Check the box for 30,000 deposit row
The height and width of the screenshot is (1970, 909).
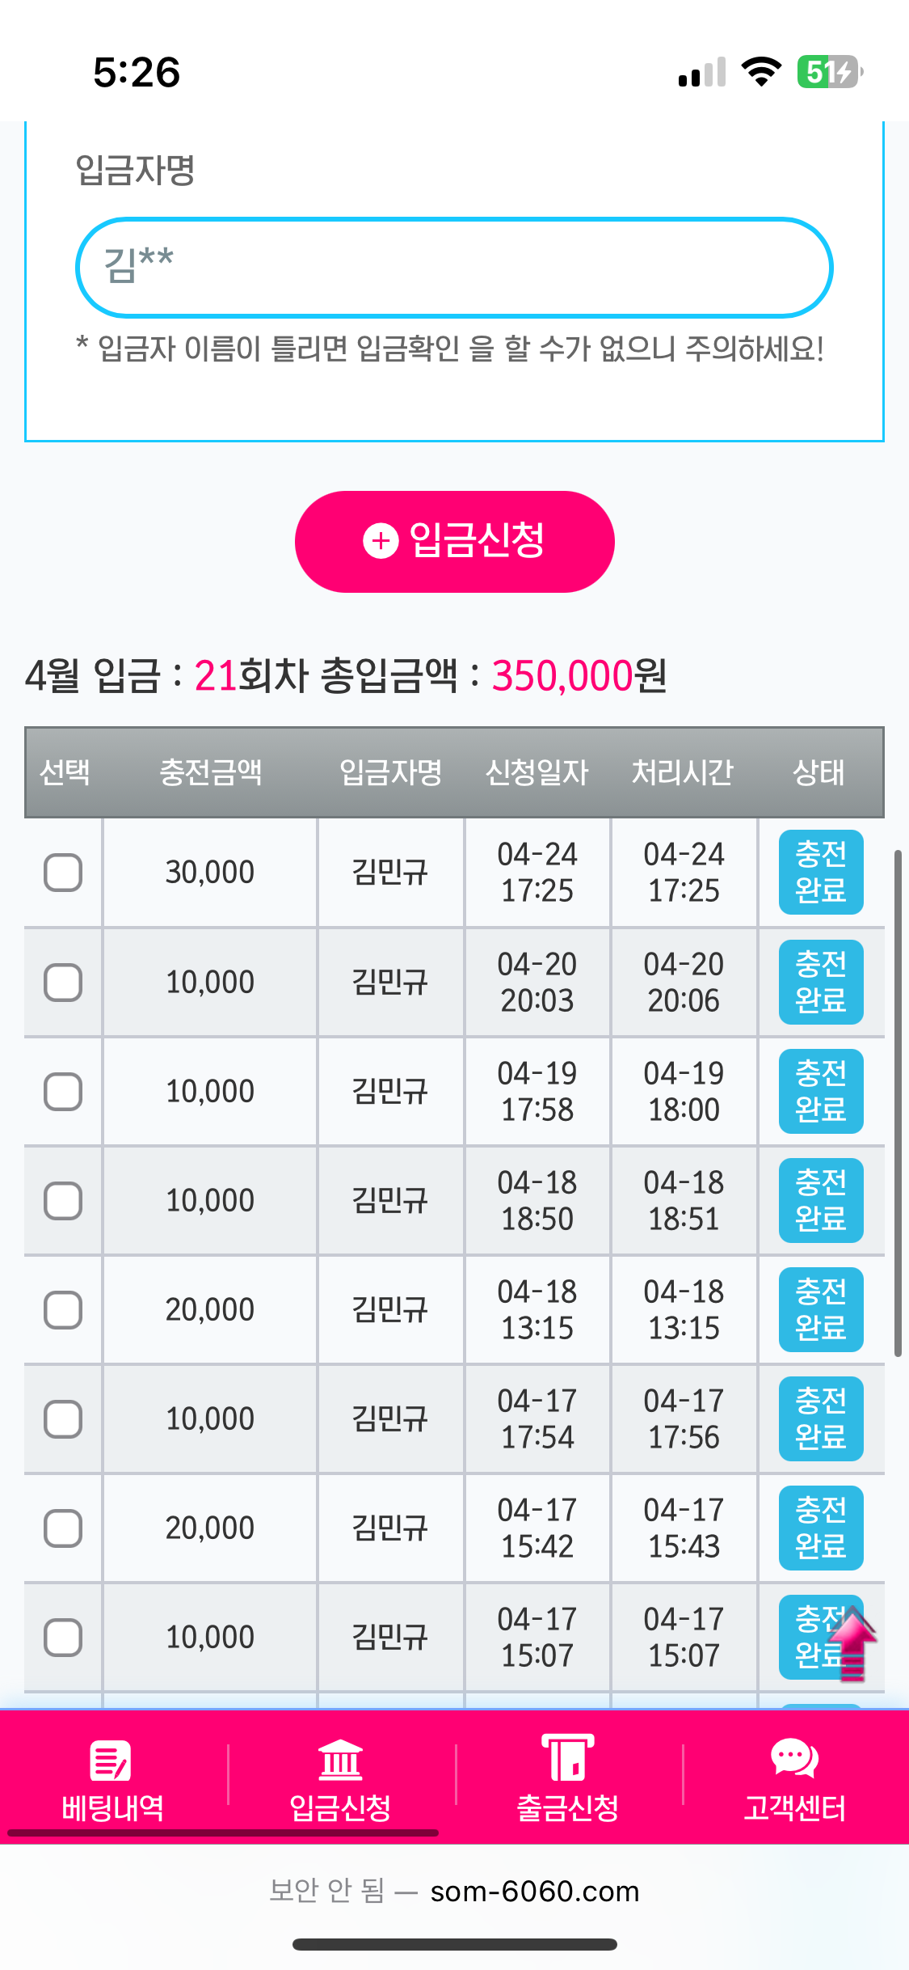pyautogui.click(x=63, y=873)
